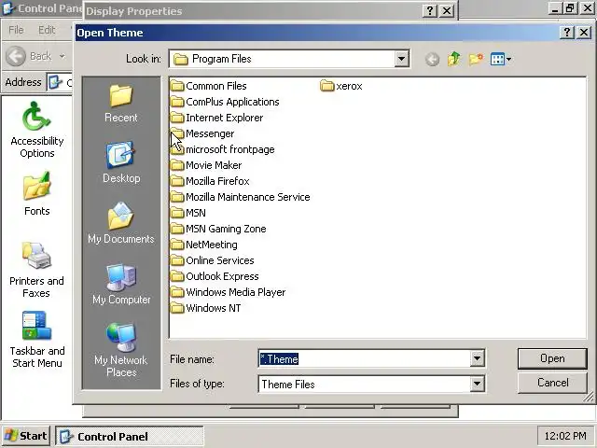Click the taskbar clock
This screenshot has width=597, height=448.
(565, 436)
